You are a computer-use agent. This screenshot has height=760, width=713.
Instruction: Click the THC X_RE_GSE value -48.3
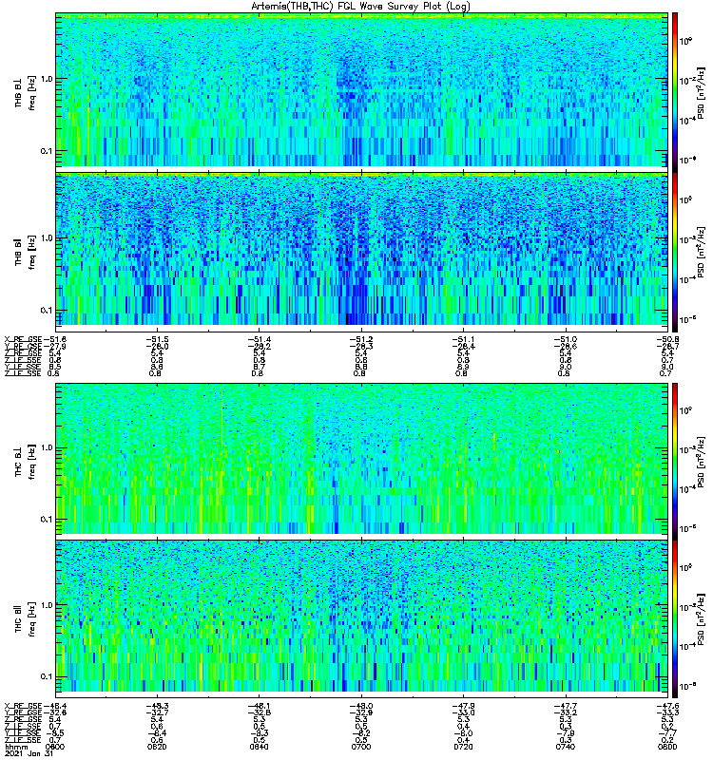coord(157,706)
